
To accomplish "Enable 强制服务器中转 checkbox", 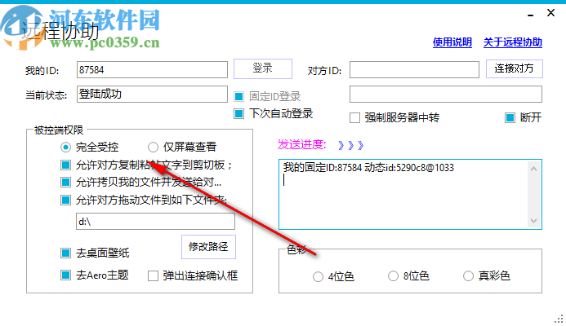I will click(x=354, y=118).
